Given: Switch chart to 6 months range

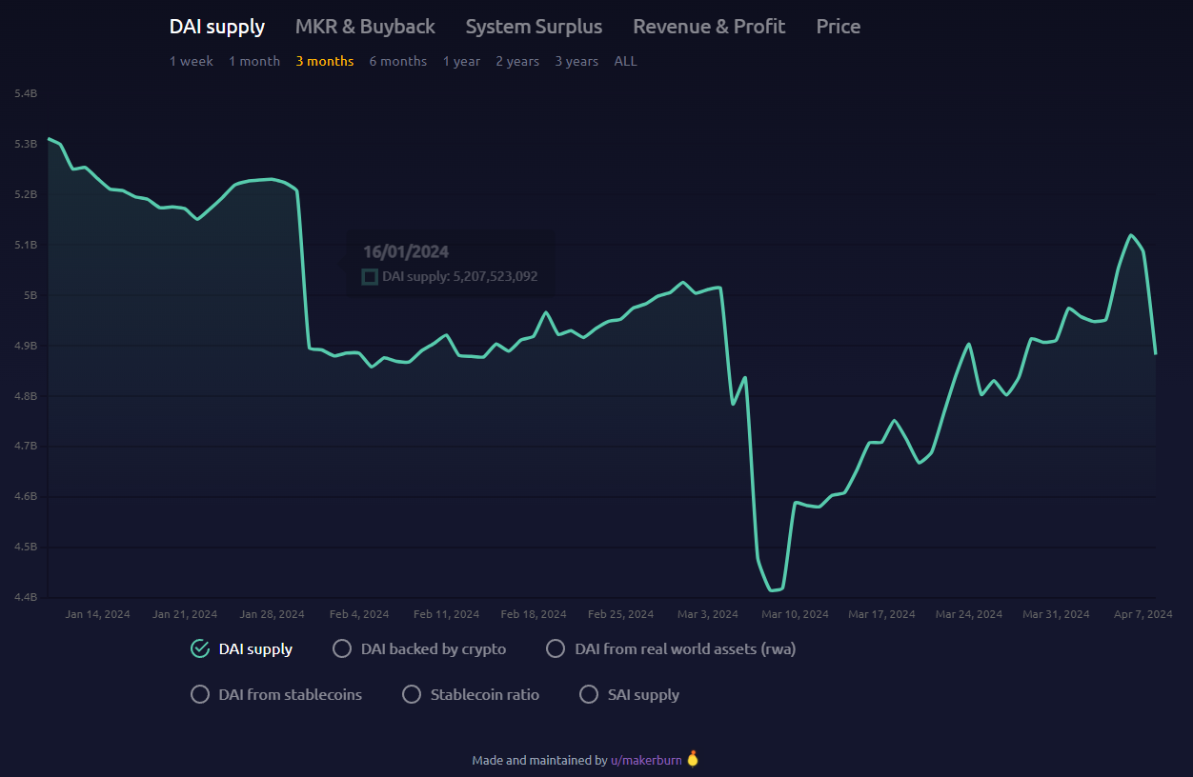Looking at the screenshot, I should pyautogui.click(x=398, y=61).
